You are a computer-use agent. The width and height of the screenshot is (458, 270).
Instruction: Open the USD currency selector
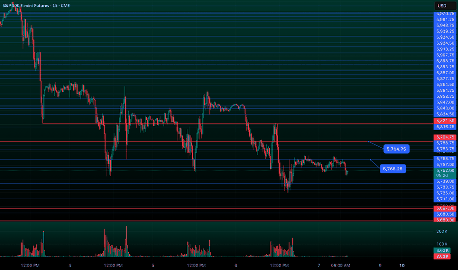(445, 6)
